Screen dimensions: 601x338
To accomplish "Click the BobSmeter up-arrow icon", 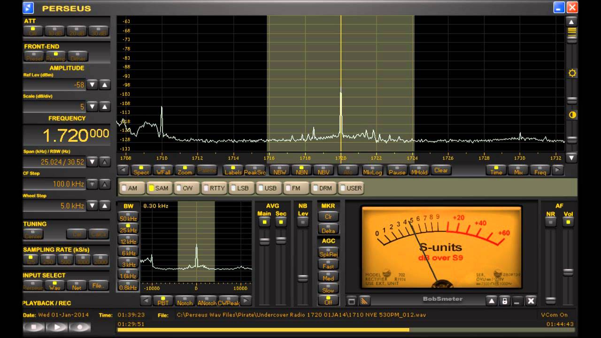I will (x=491, y=301).
